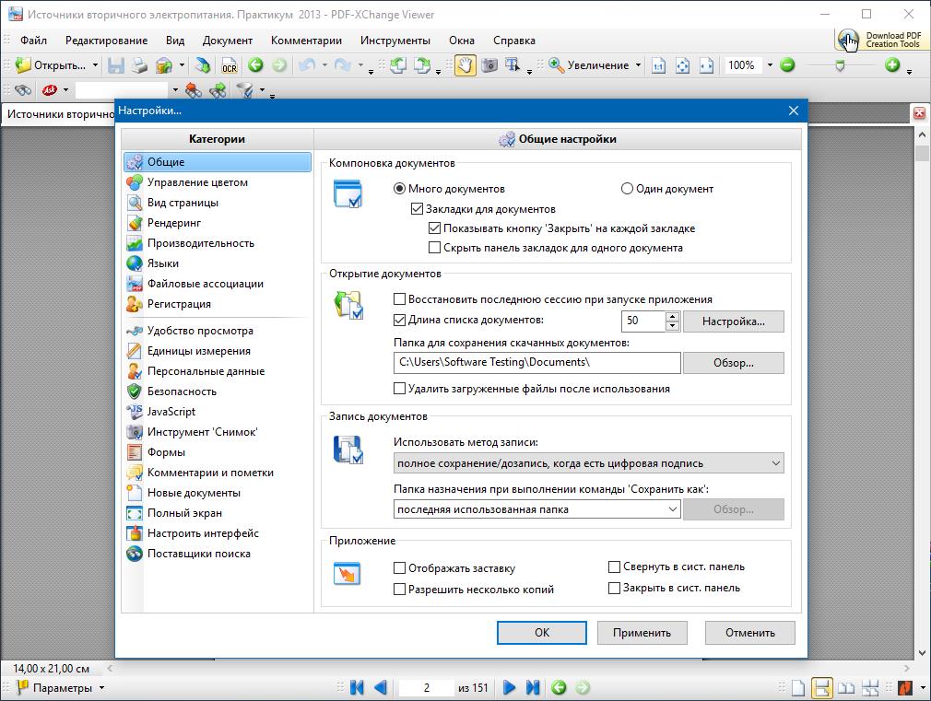Select the Hand tool in toolbar

click(x=465, y=65)
